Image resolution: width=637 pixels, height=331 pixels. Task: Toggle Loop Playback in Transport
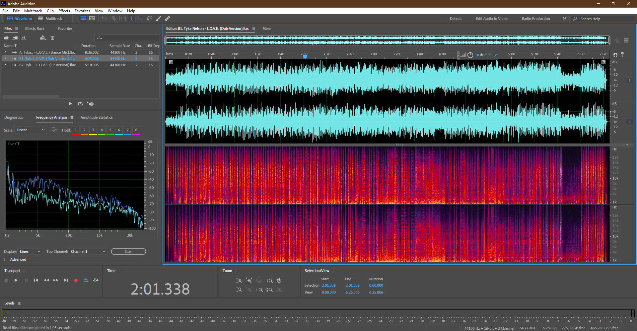point(86,280)
